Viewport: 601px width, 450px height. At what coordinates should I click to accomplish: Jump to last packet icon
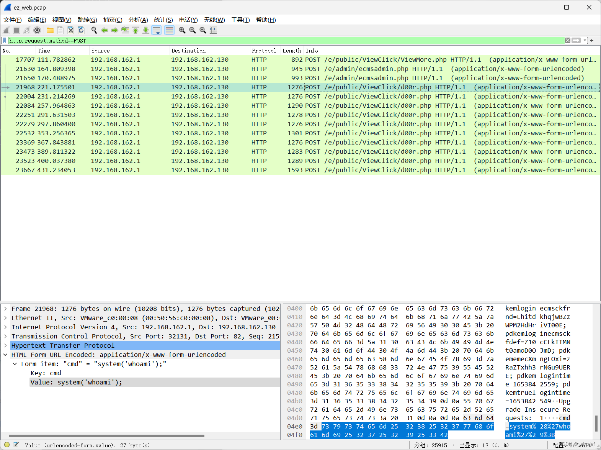(146, 30)
